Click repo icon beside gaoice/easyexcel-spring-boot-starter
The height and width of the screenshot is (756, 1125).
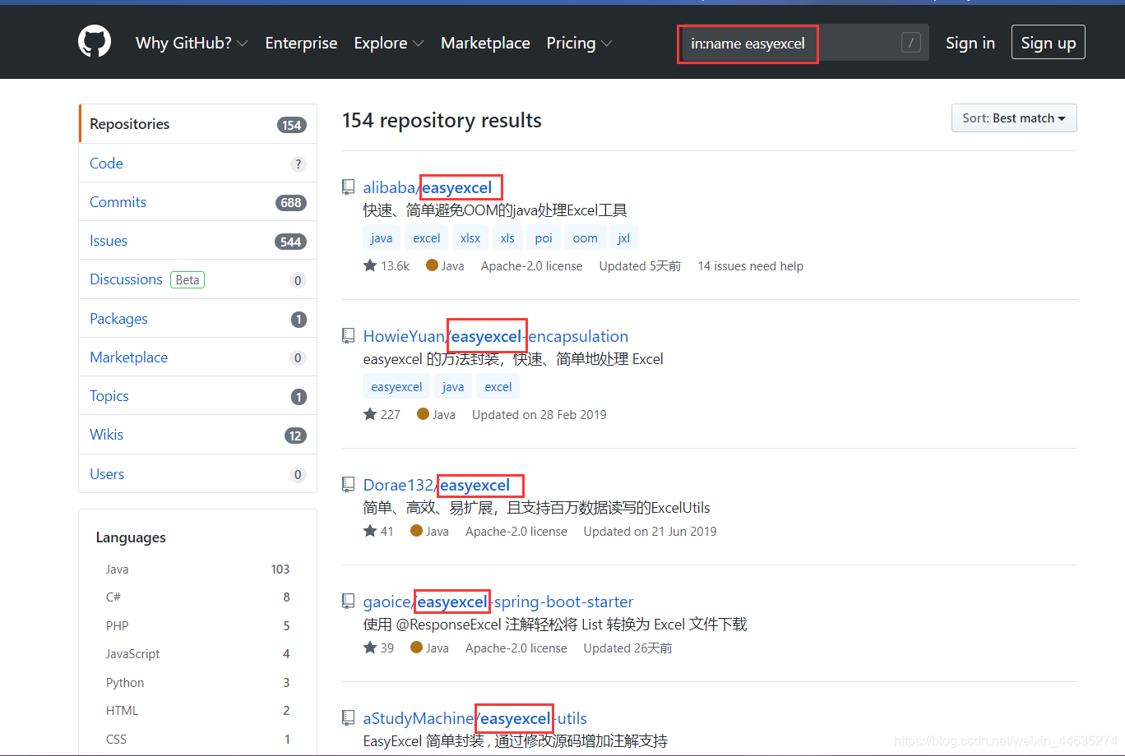(x=349, y=602)
